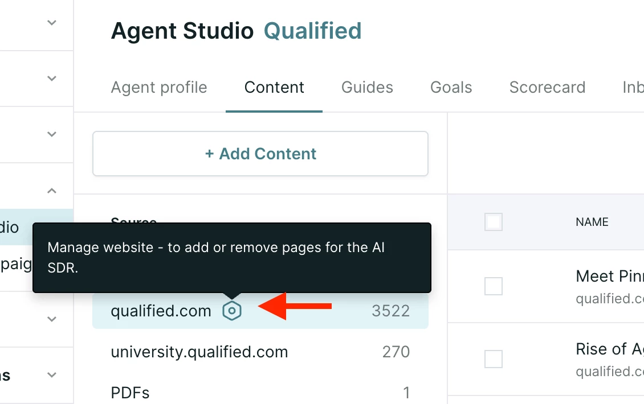This screenshot has height=404, width=644.
Task: Switch to the Agent profile tab
Action: [159, 88]
